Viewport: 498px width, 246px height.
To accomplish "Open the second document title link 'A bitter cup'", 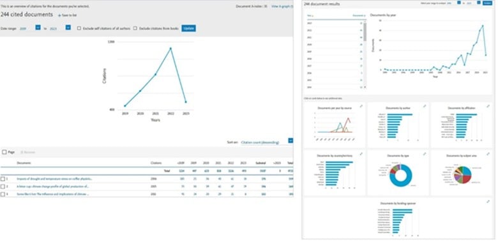I will click(x=53, y=187).
